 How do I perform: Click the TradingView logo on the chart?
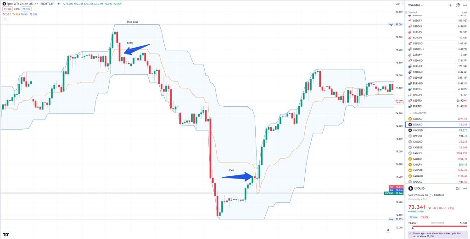(x=6, y=234)
